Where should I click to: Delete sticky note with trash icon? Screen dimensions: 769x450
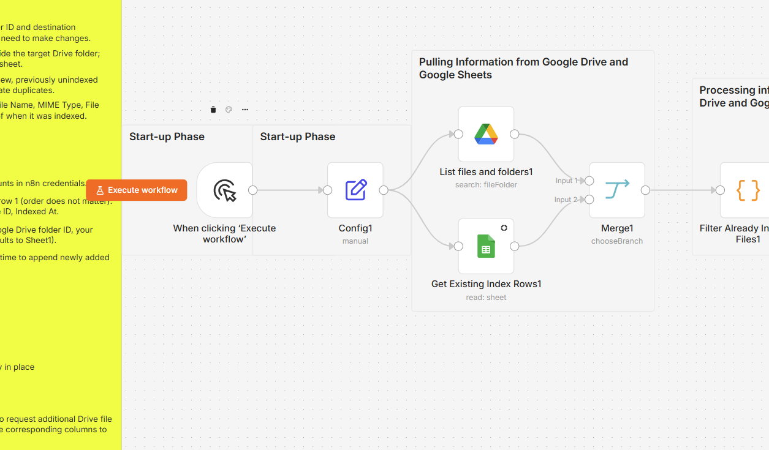pos(213,110)
